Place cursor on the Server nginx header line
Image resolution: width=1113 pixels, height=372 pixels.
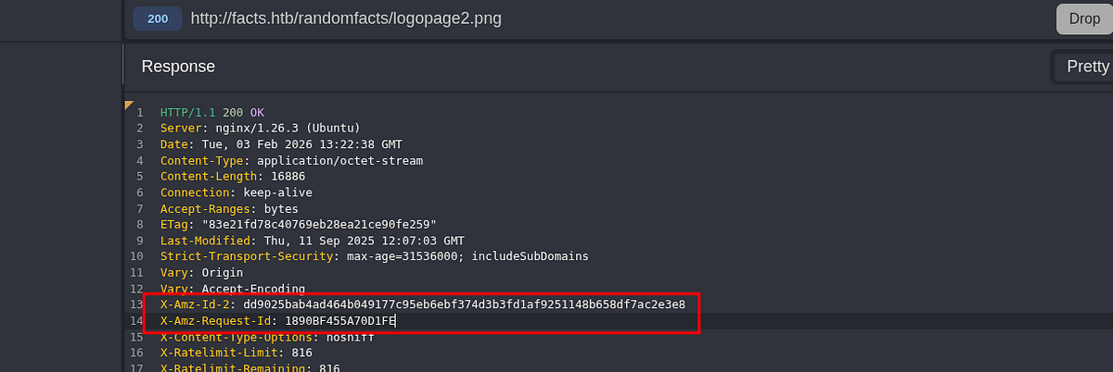click(x=260, y=128)
